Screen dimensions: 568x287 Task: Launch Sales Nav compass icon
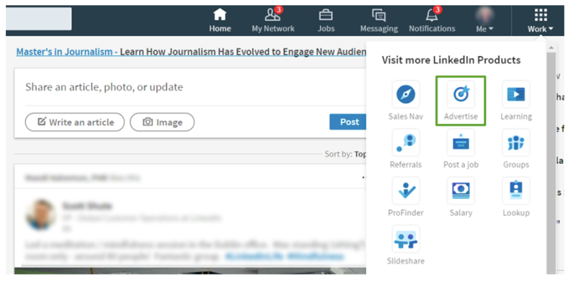click(x=406, y=95)
